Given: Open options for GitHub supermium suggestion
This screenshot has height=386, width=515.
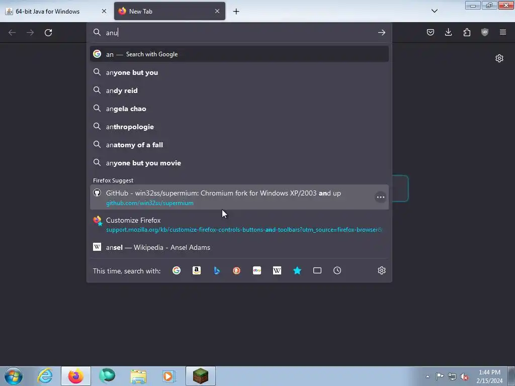Looking at the screenshot, I should (x=380, y=197).
